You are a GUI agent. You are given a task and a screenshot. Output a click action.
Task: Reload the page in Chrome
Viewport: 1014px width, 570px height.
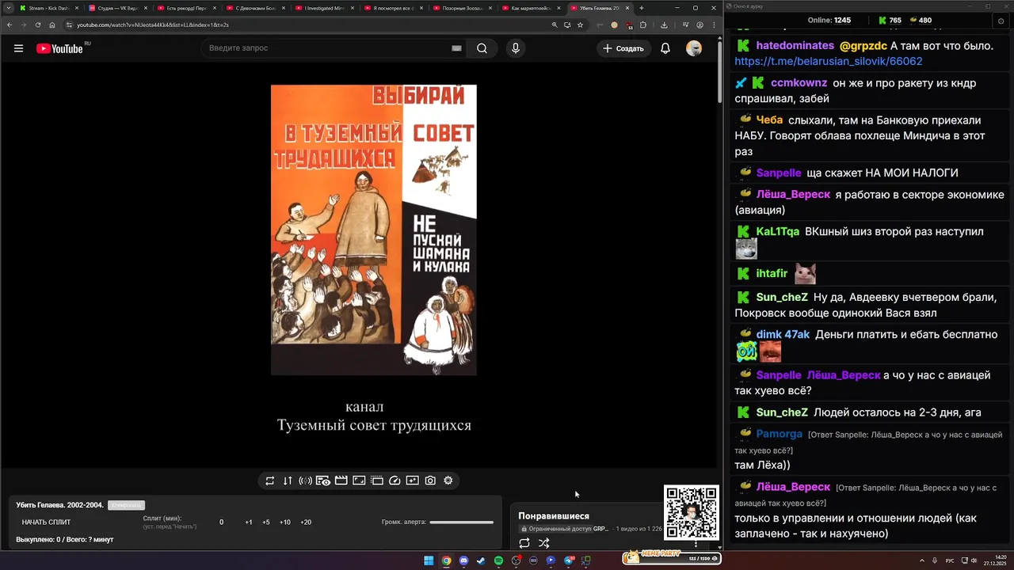38,25
